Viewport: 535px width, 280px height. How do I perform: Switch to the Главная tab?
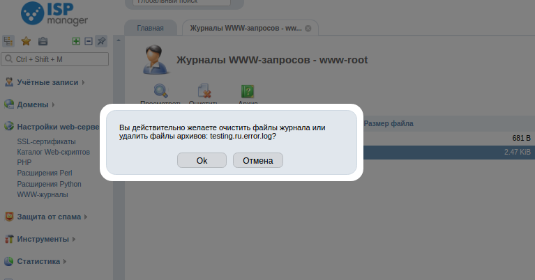[x=151, y=28]
